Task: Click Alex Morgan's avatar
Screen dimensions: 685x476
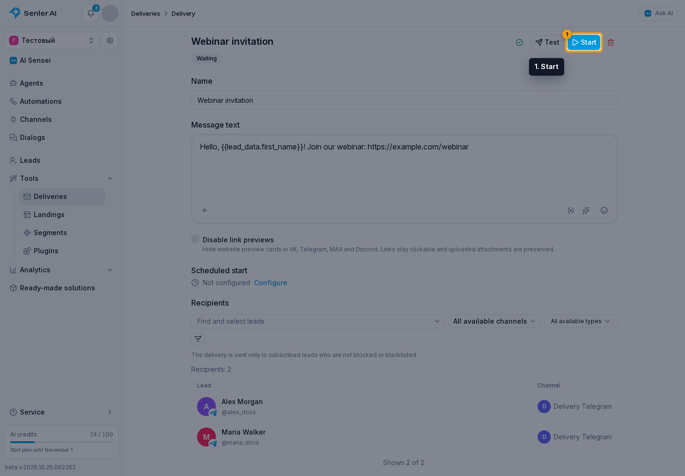Action: tap(206, 407)
